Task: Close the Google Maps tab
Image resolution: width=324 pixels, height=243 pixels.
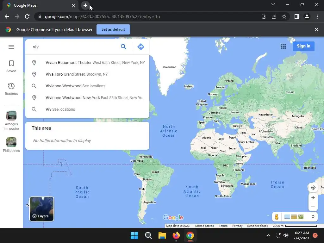Action: (73, 5)
